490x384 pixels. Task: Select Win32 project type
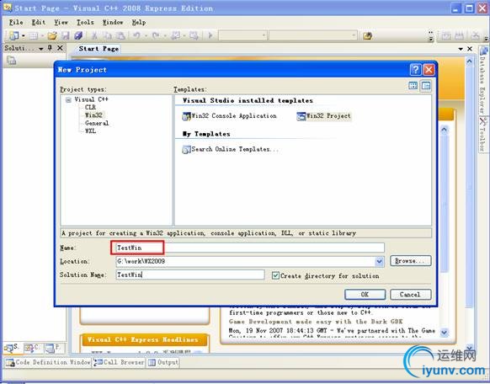[x=93, y=115]
